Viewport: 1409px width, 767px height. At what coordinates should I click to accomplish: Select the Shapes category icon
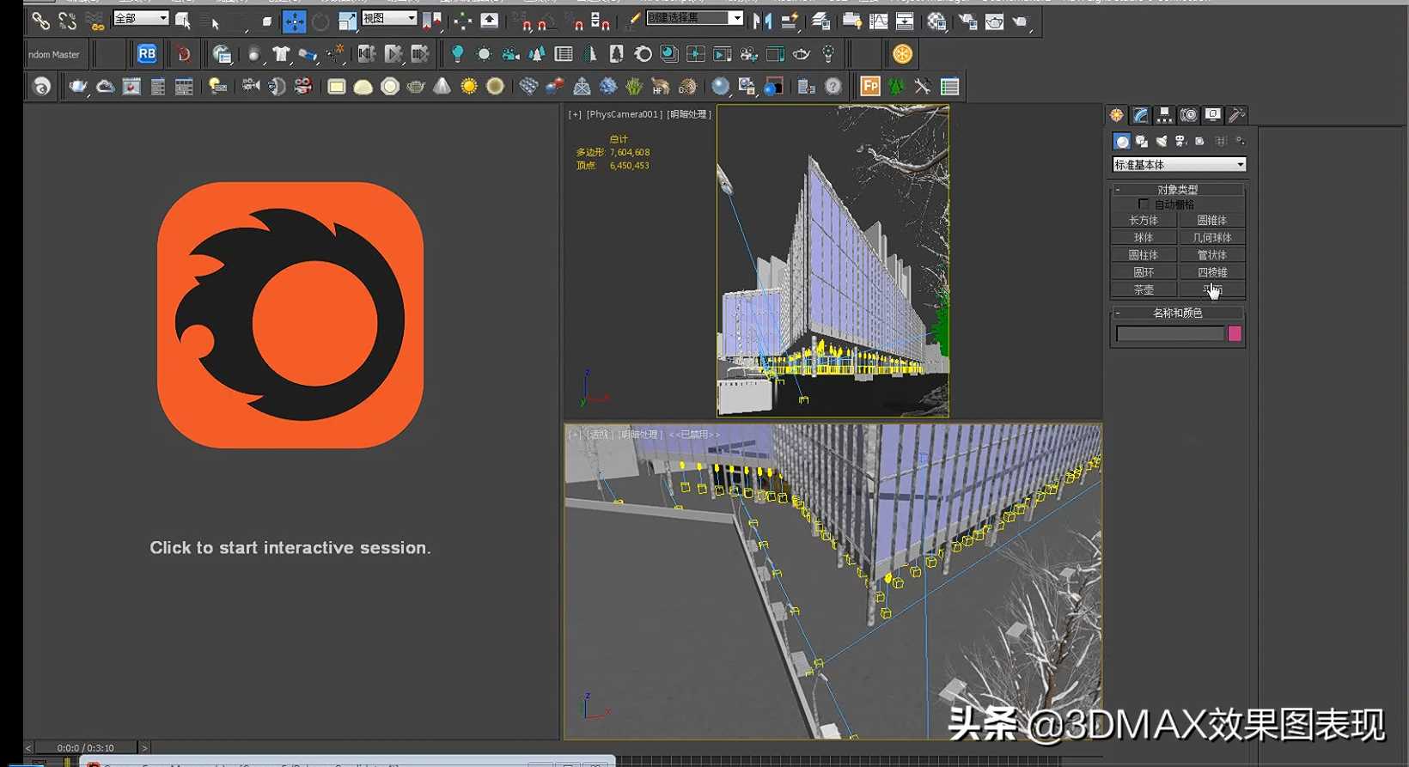[1142, 141]
